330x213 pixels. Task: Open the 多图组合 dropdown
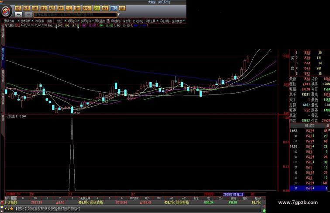[87, 21]
